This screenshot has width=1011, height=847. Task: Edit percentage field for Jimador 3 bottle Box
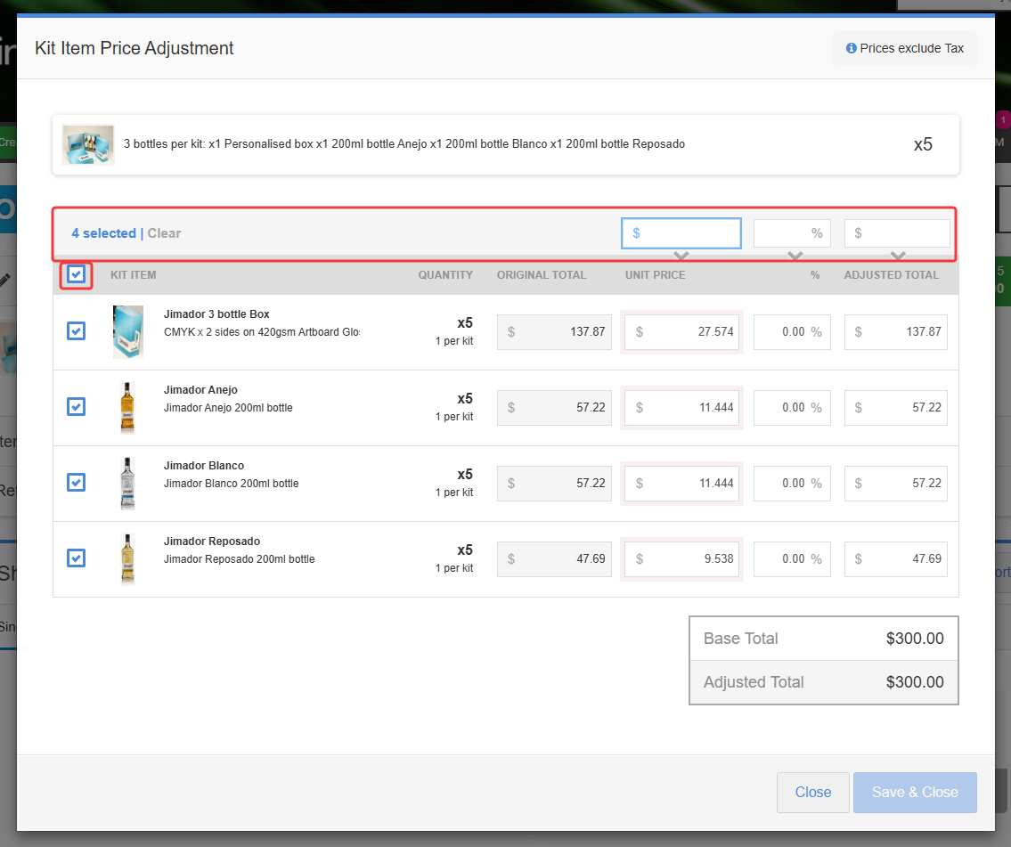(793, 332)
